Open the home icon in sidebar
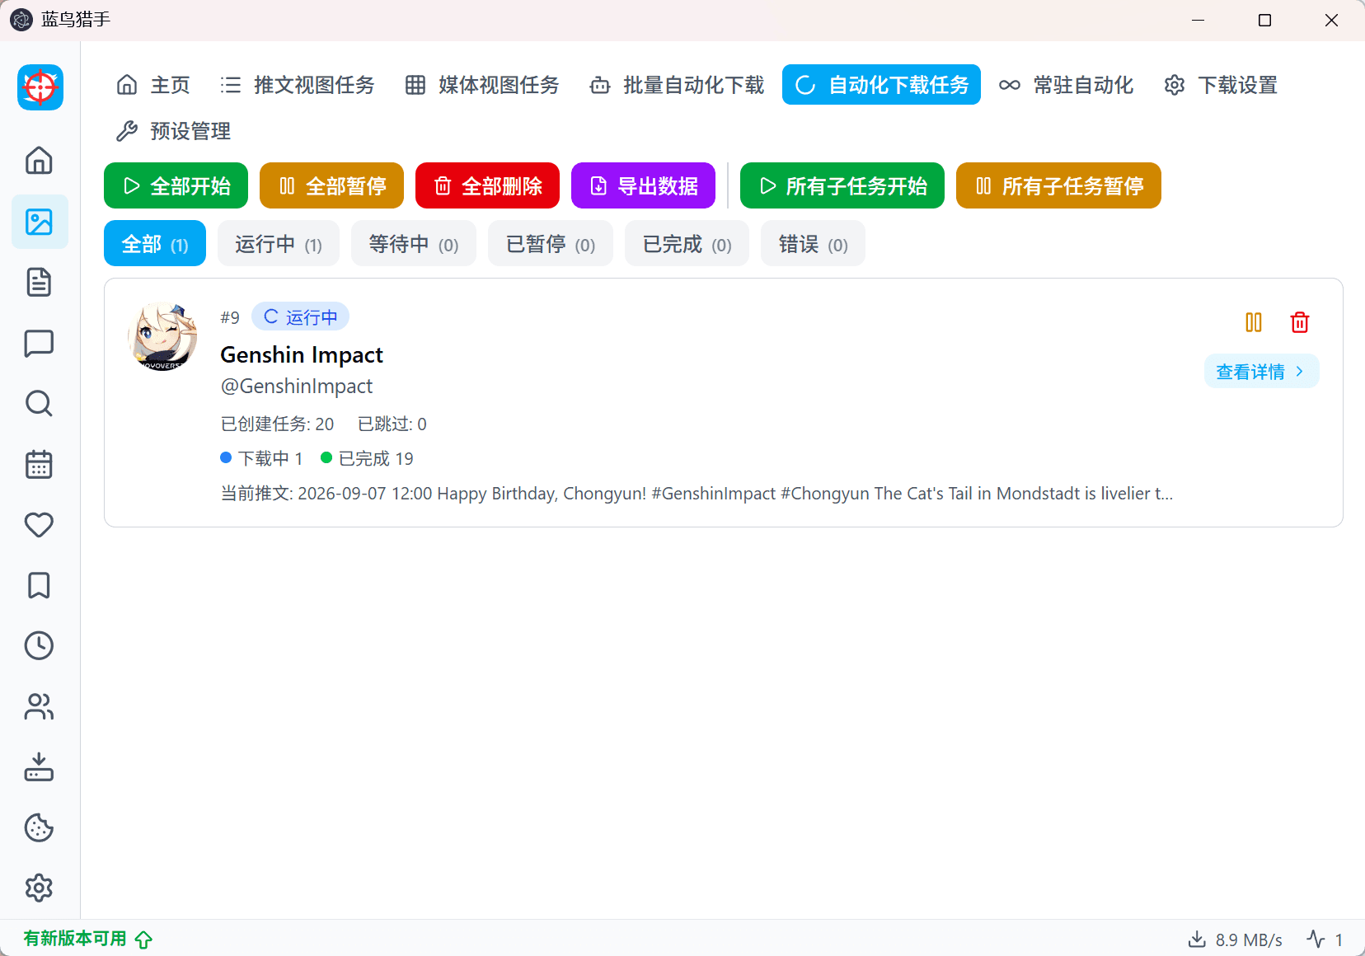Image resolution: width=1365 pixels, height=956 pixels. coord(39,161)
